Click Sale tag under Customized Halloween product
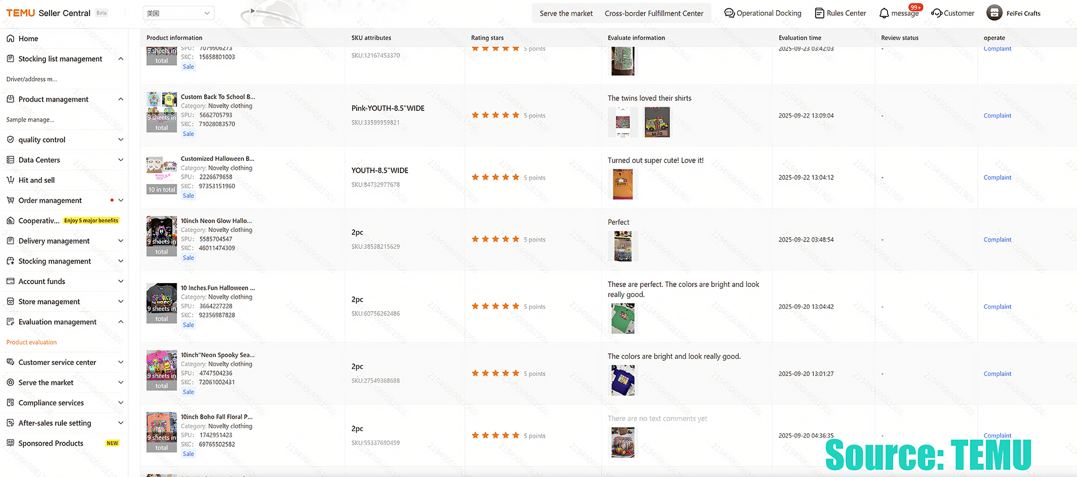Viewport: 1077px width, 477px height. click(188, 196)
